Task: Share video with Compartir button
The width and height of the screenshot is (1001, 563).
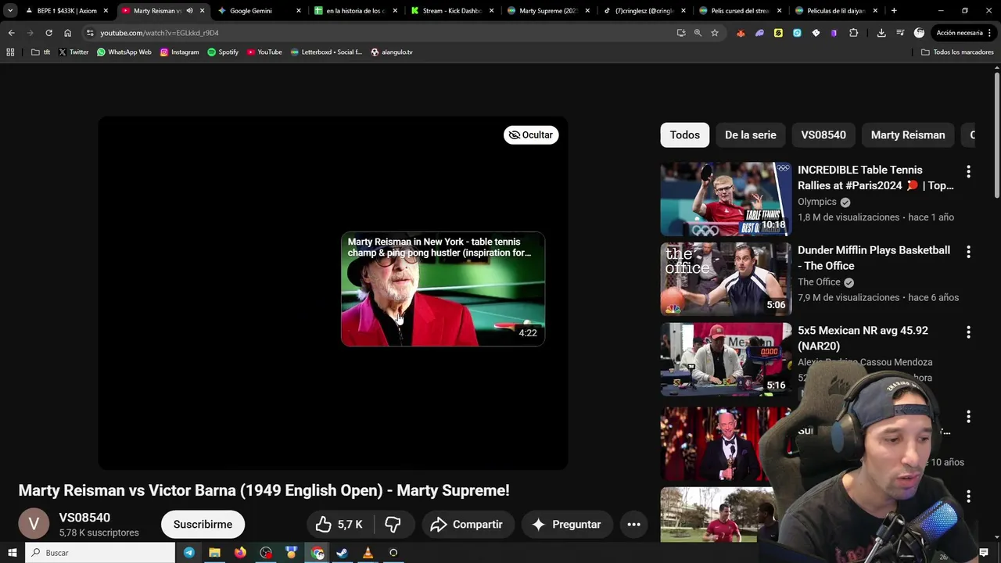Action: click(x=467, y=525)
